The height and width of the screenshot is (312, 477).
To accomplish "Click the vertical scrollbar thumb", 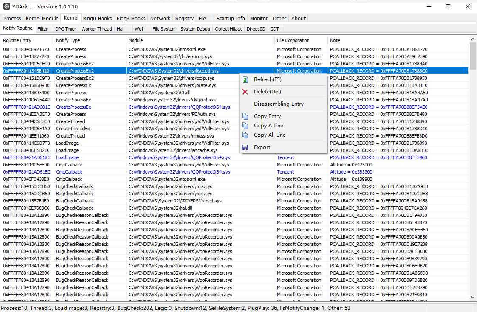I will (x=473, y=56).
